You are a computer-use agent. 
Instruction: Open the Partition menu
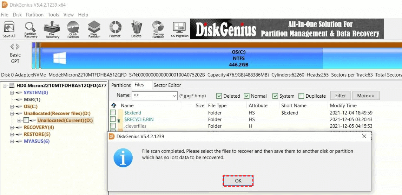click(x=35, y=15)
